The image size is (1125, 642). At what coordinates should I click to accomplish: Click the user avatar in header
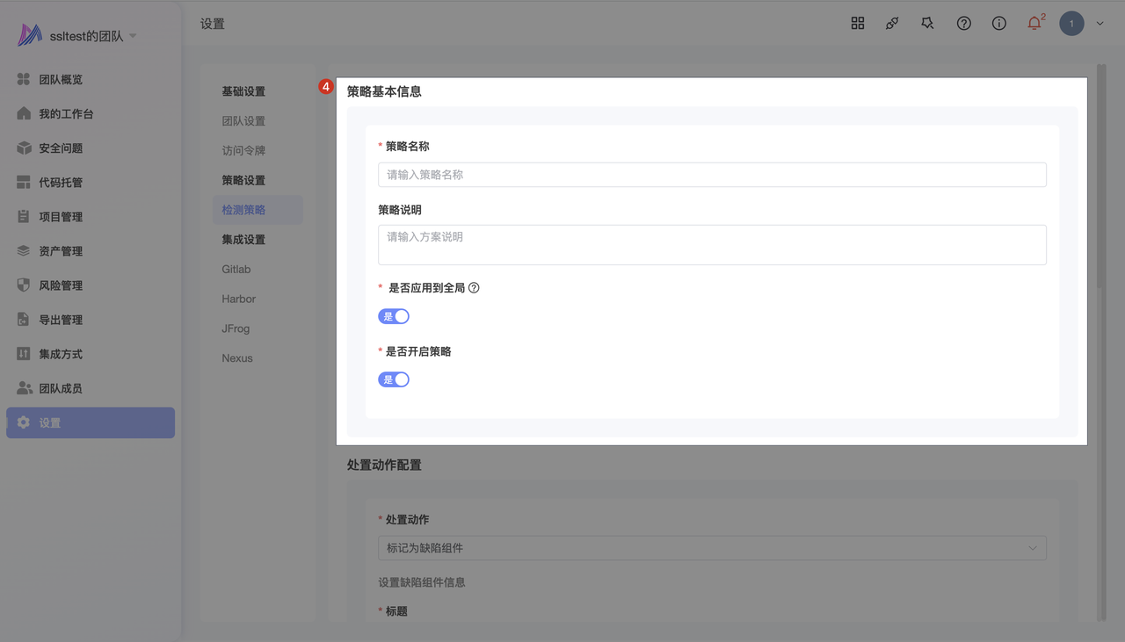point(1071,24)
